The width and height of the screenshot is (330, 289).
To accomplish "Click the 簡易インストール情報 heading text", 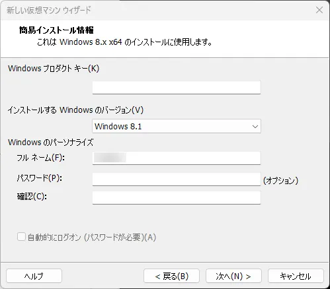I will tap(56, 30).
